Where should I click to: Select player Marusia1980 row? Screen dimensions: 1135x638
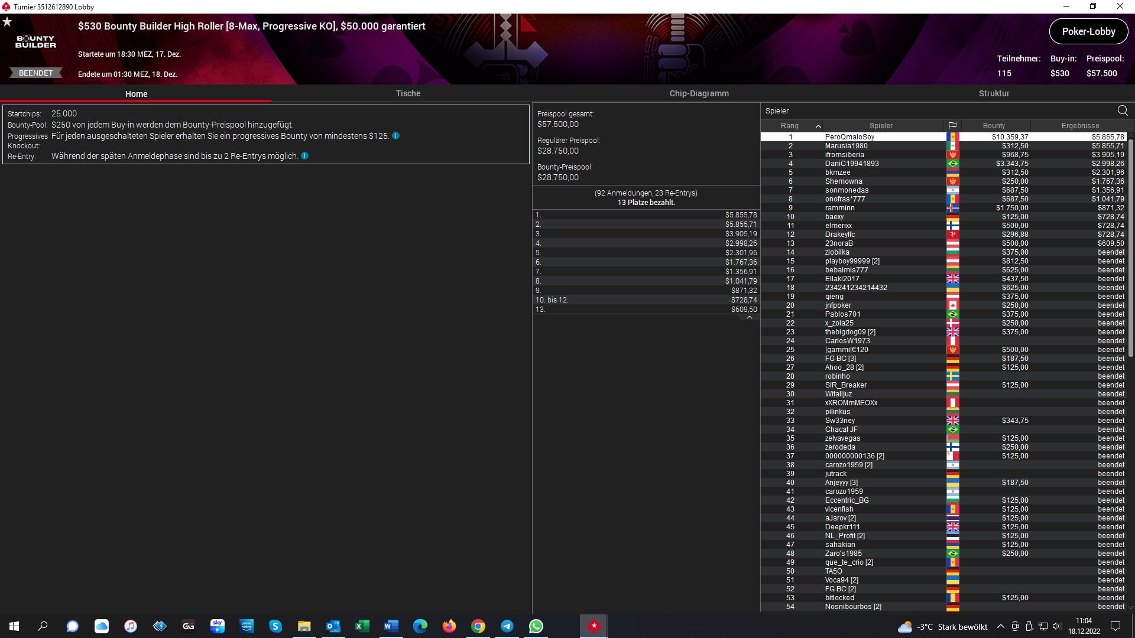coord(846,146)
